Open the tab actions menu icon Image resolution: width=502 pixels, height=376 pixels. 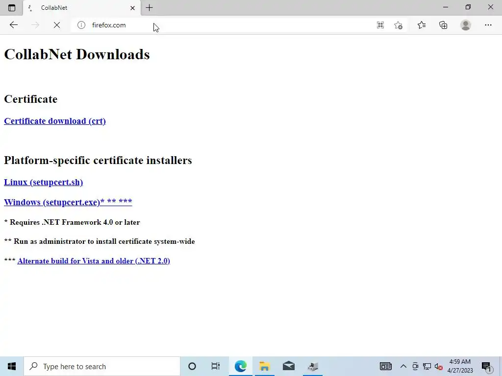(x=12, y=8)
